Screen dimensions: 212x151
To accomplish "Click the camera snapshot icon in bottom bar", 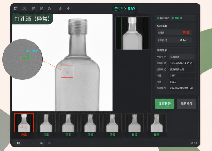I will (x=50, y=143).
